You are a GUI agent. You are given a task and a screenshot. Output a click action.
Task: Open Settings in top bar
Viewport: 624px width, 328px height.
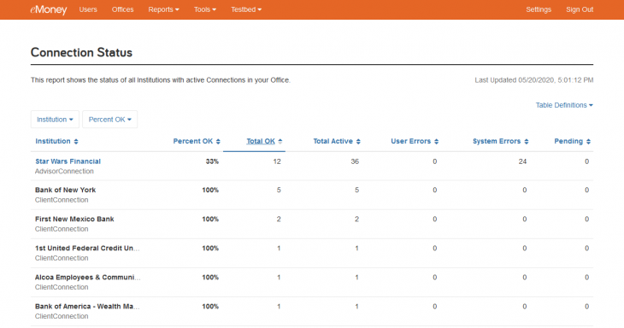tap(539, 9)
